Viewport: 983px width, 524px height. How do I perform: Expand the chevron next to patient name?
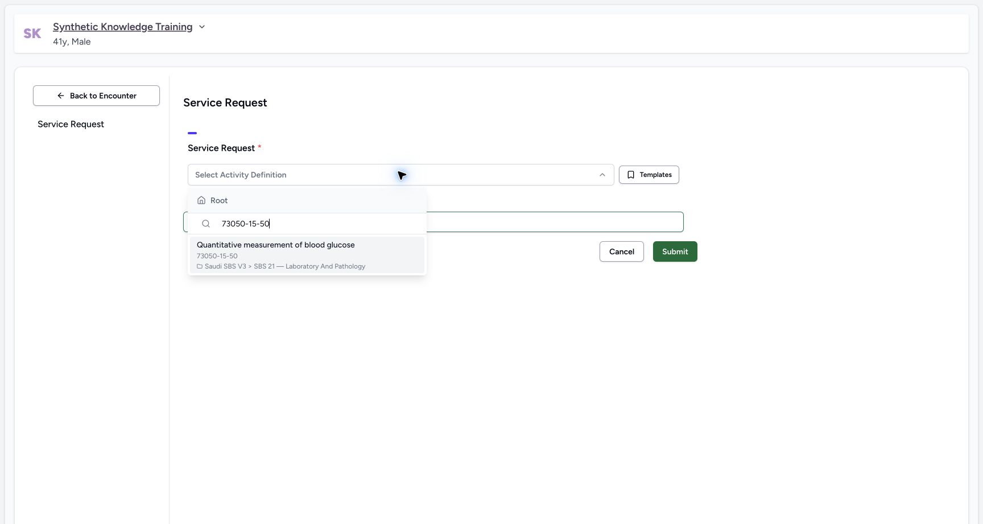click(x=201, y=27)
